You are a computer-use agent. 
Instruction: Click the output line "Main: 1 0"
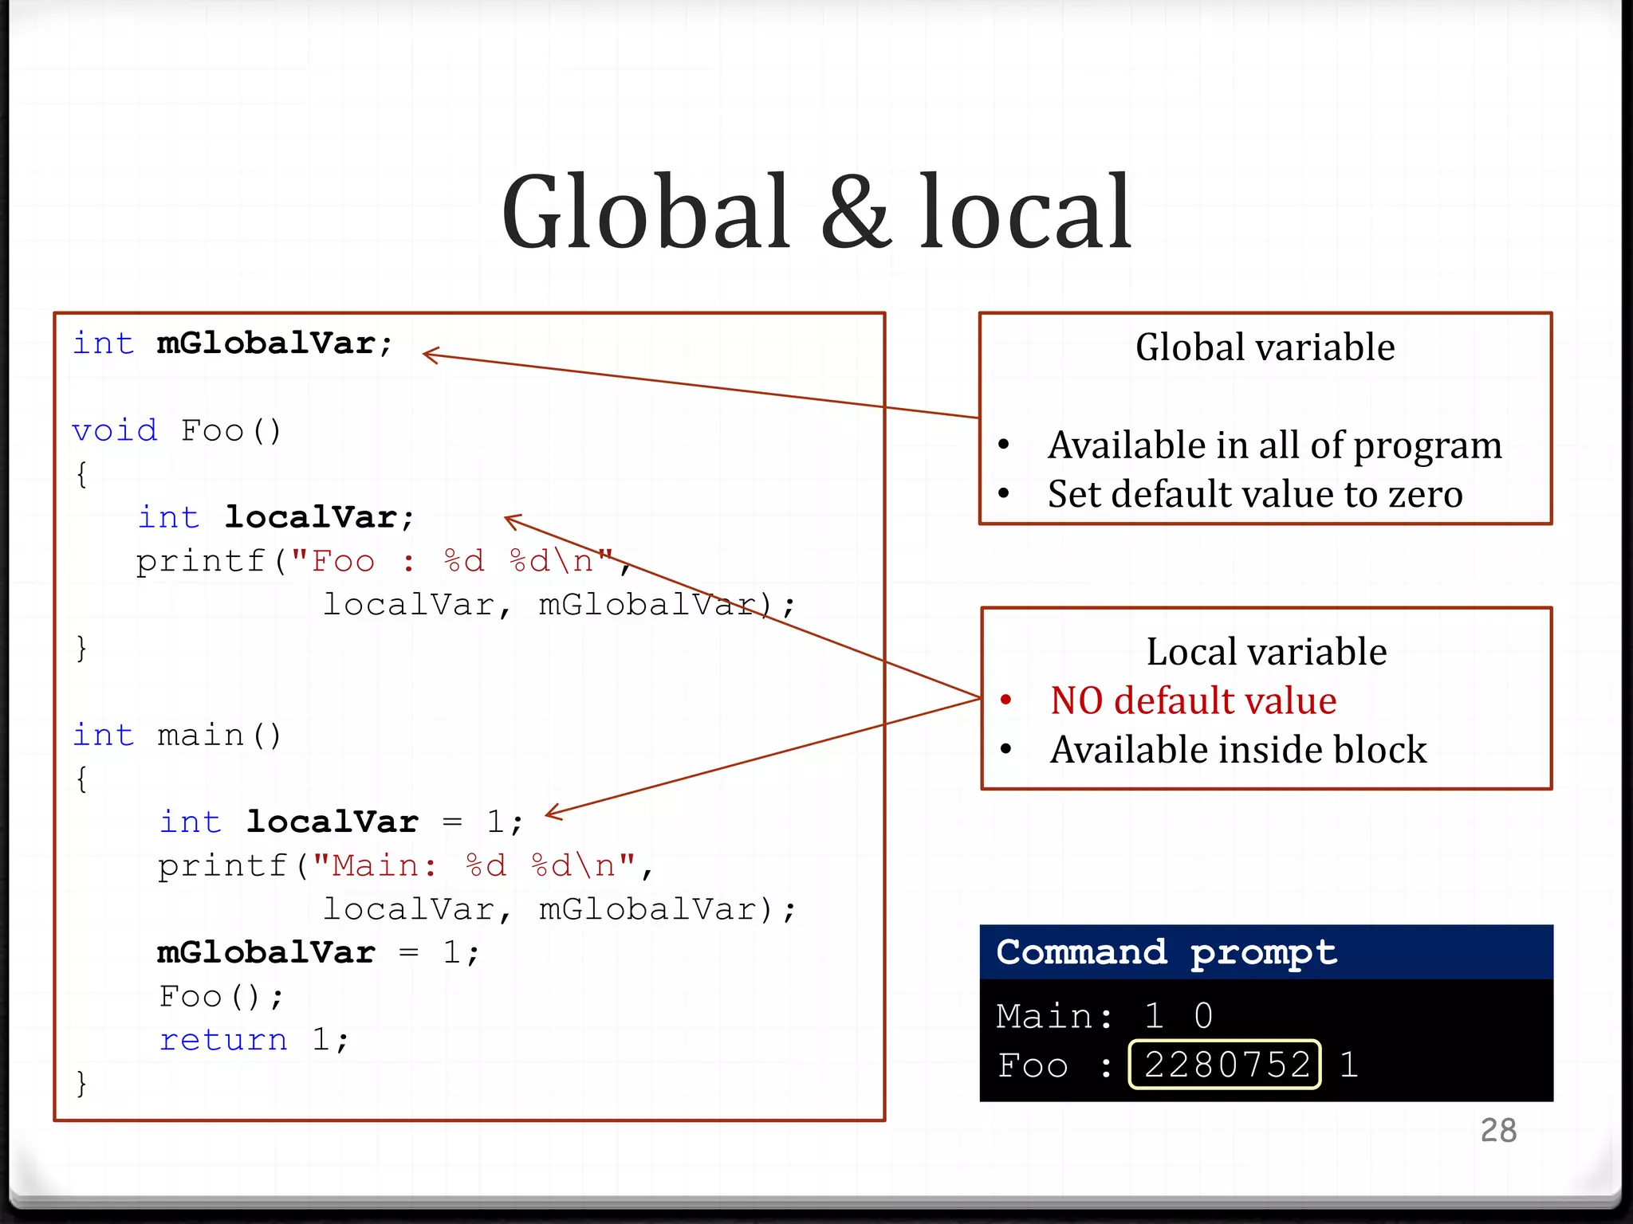1104,1016
